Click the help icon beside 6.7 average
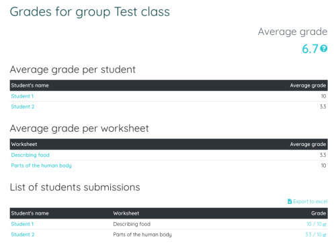Image resolution: width=336 pixels, height=251 pixels. click(324, 48)
